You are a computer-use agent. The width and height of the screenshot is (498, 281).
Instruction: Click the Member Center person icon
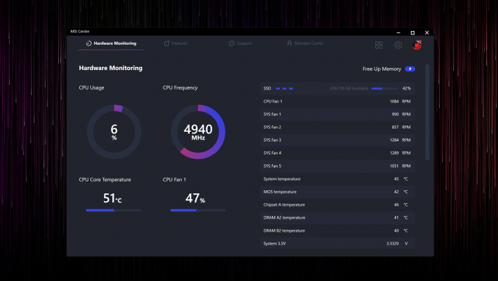point(290,43)
